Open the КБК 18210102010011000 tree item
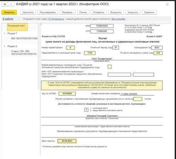176x159 pixels. [24, 39]
